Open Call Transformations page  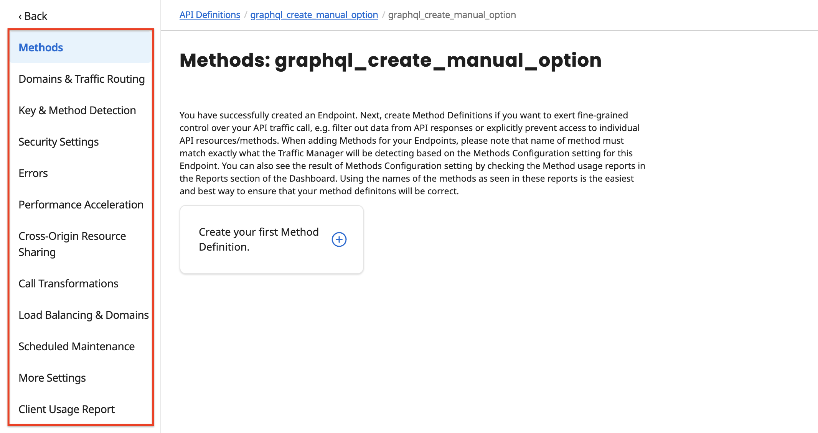click(68, 284)
